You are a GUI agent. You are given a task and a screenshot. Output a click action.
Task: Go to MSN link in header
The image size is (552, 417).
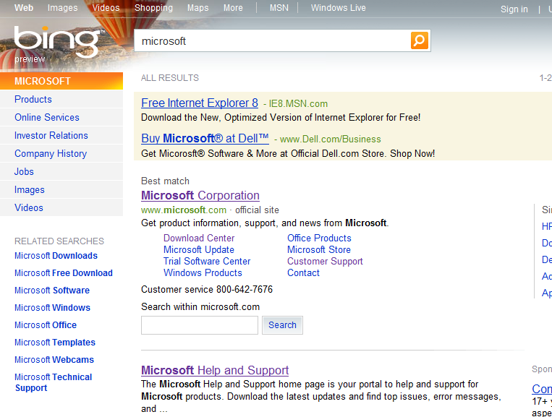[279, 8]
